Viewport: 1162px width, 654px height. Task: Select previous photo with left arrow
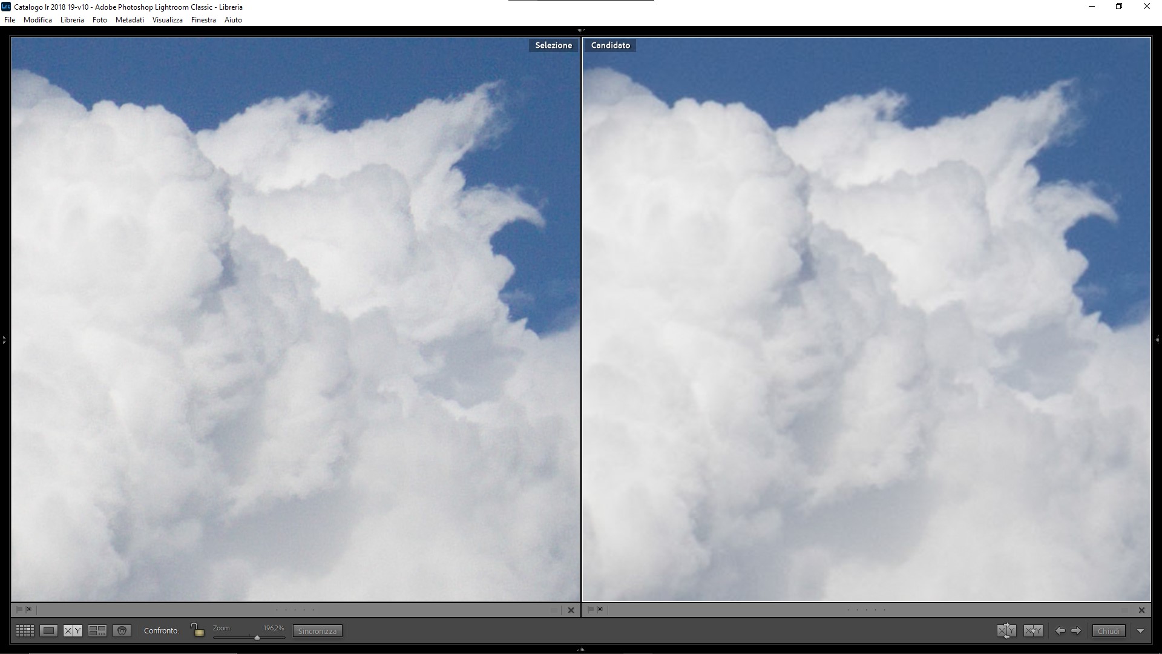(x=1060, y=631)
